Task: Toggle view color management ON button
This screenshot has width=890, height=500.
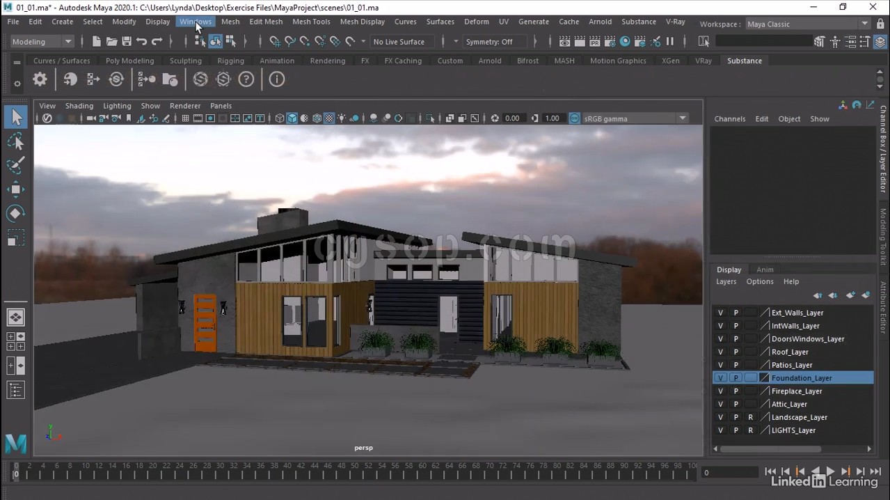Action: [574, 118]
